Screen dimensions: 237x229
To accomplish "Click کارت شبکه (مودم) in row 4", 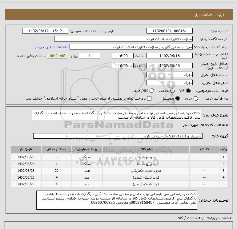I will coord(146,178).
